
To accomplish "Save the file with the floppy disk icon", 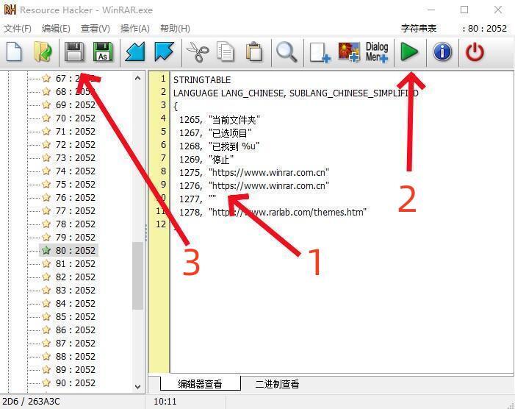I will pyautogui.click(x=73, y=52).
